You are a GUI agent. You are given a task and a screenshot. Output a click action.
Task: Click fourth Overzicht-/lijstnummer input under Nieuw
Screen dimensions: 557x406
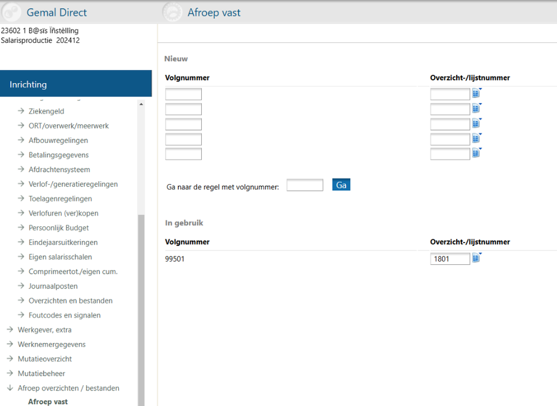450,139
